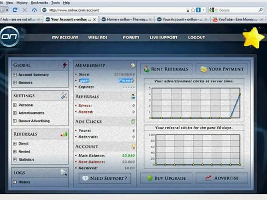Open My Account in site navigation

tap(65, 37)
